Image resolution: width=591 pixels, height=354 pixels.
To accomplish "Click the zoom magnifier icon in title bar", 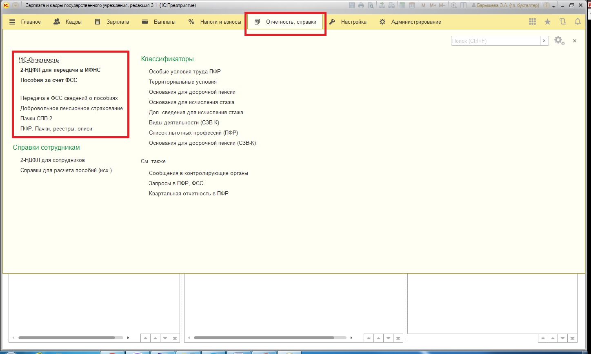I will [x=453, y=6].
